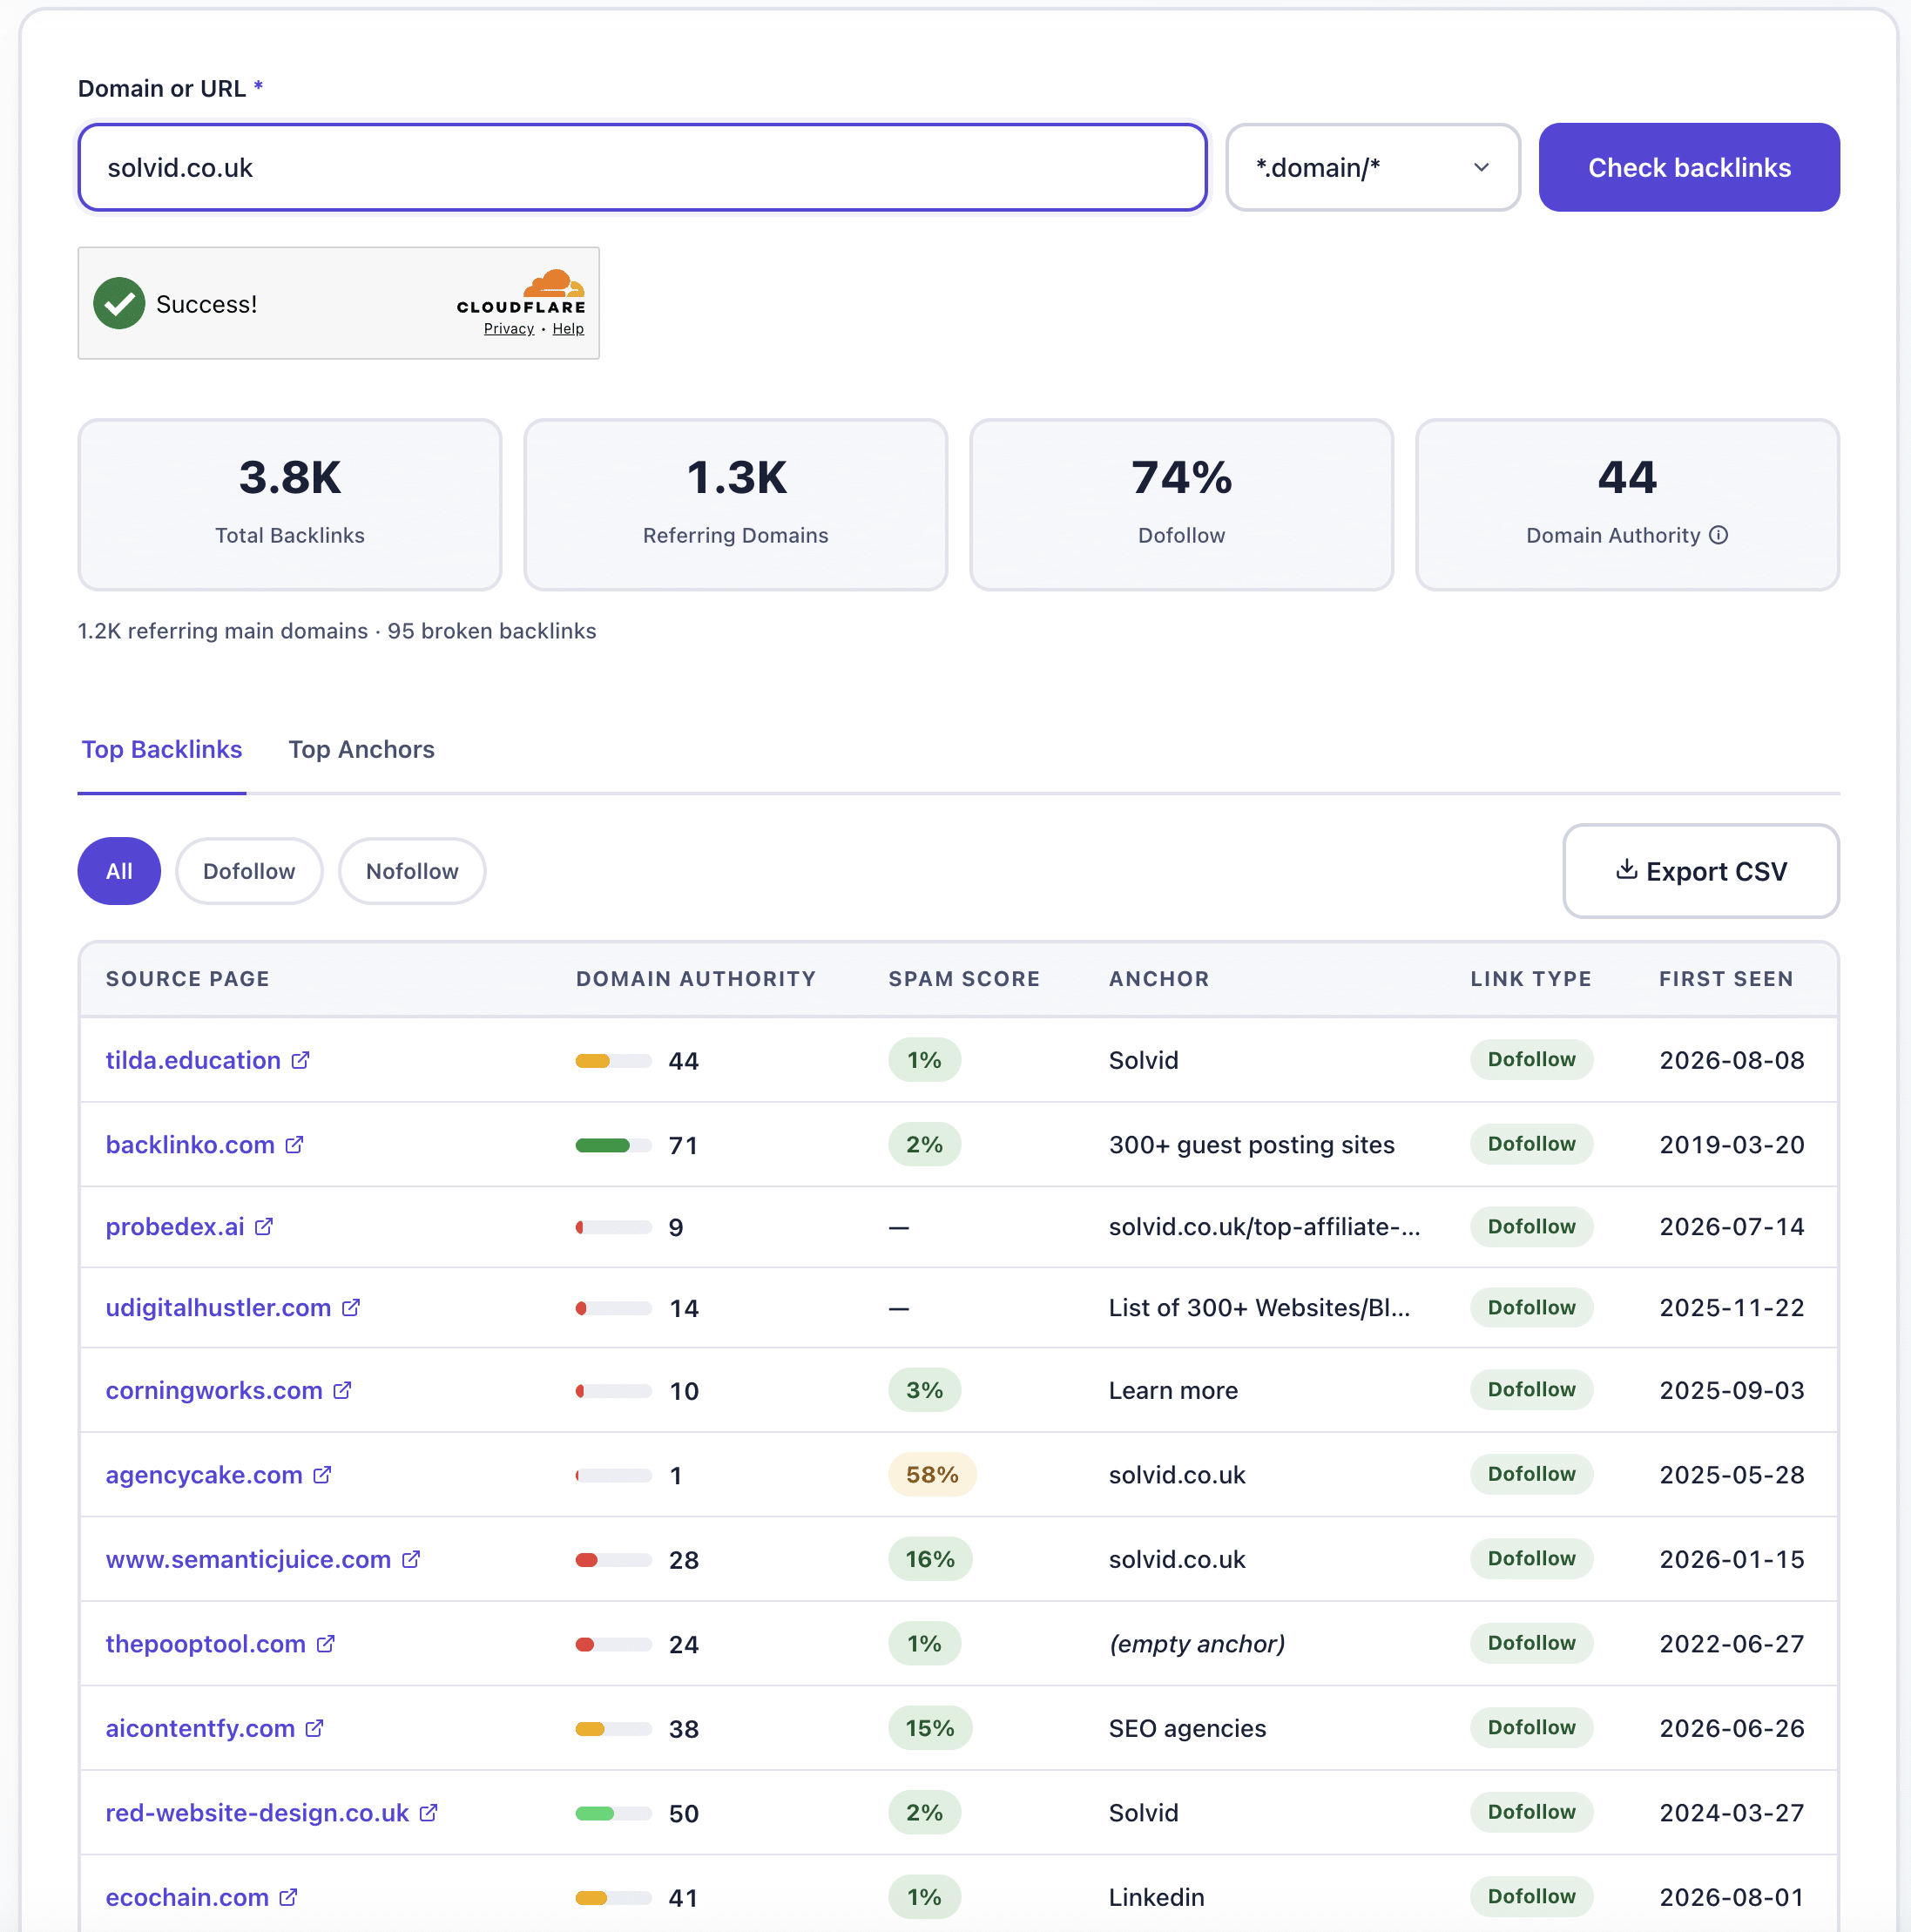Image resolution: width=1911 pixels, height=1932 pixels.
Task: Click the First Seen column header
Action: [x=1726, y=979]
